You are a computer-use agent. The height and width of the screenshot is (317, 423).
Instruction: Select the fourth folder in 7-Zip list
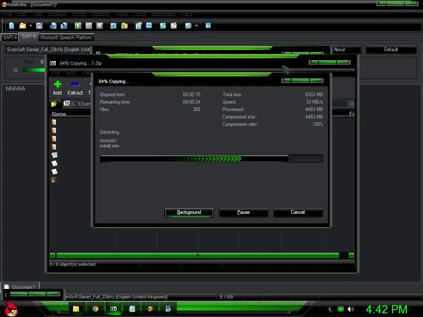54,147
